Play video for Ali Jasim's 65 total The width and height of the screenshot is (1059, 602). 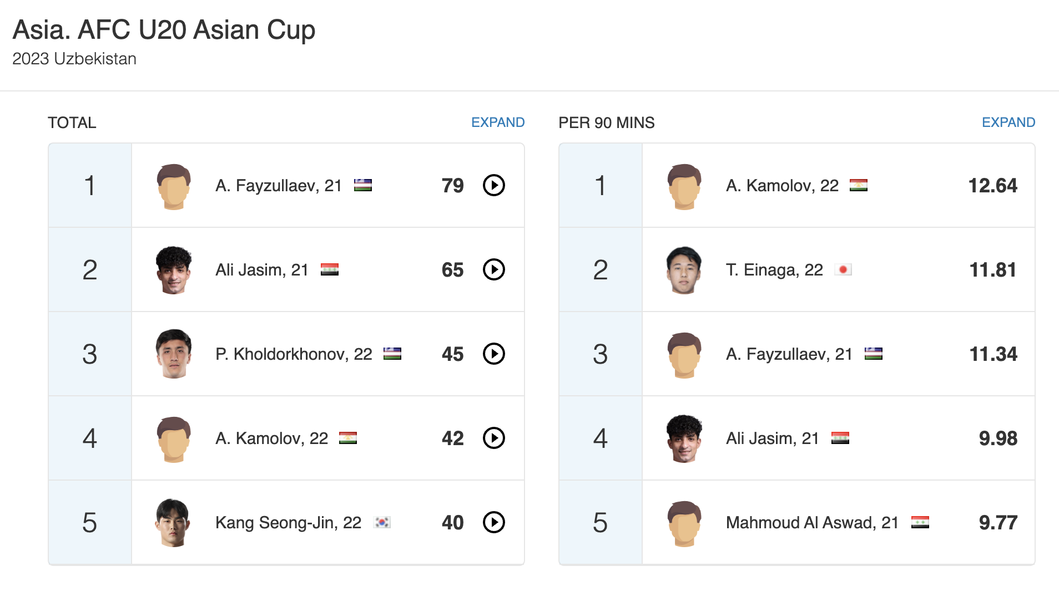(493, 269)
